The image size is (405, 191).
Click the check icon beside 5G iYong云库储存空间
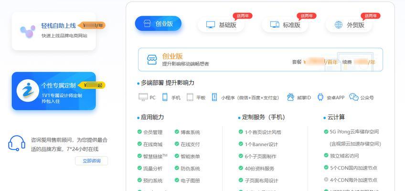tap(326, 131)
